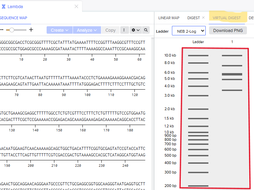Switch to the Linear Map tab

(169, 18)
